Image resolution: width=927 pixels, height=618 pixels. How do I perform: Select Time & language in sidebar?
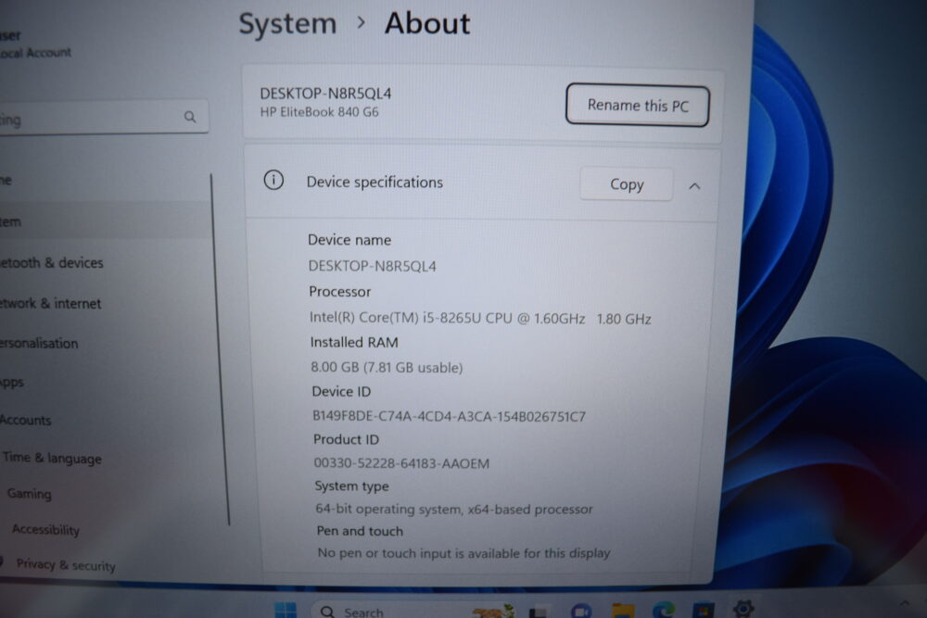pos(52,459)
